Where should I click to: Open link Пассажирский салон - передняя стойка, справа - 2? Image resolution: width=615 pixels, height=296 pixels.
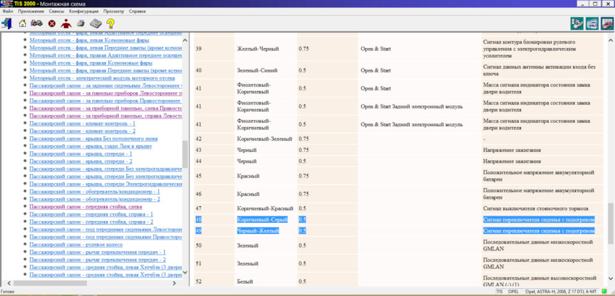point(91,222)
